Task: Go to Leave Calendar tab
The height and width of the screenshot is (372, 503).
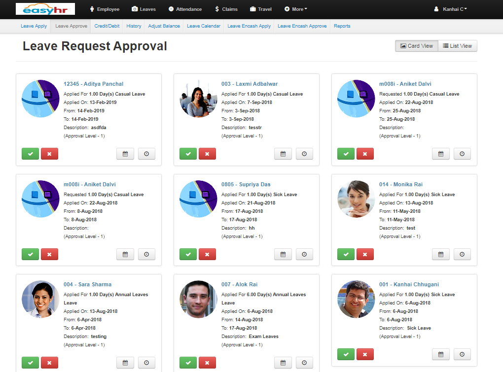Action: 204,26
